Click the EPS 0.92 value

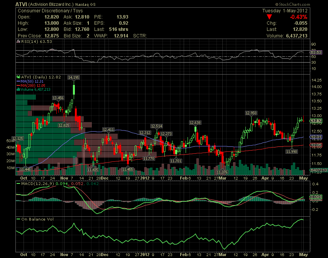tap(123, 23)
